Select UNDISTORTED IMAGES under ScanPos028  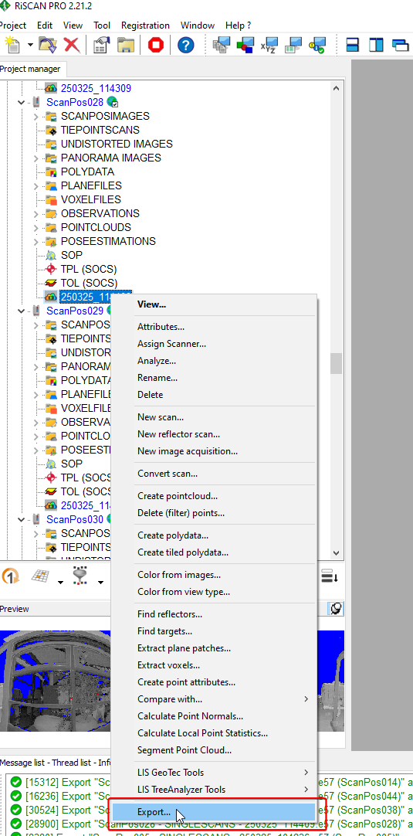click(x=117, y=144)
